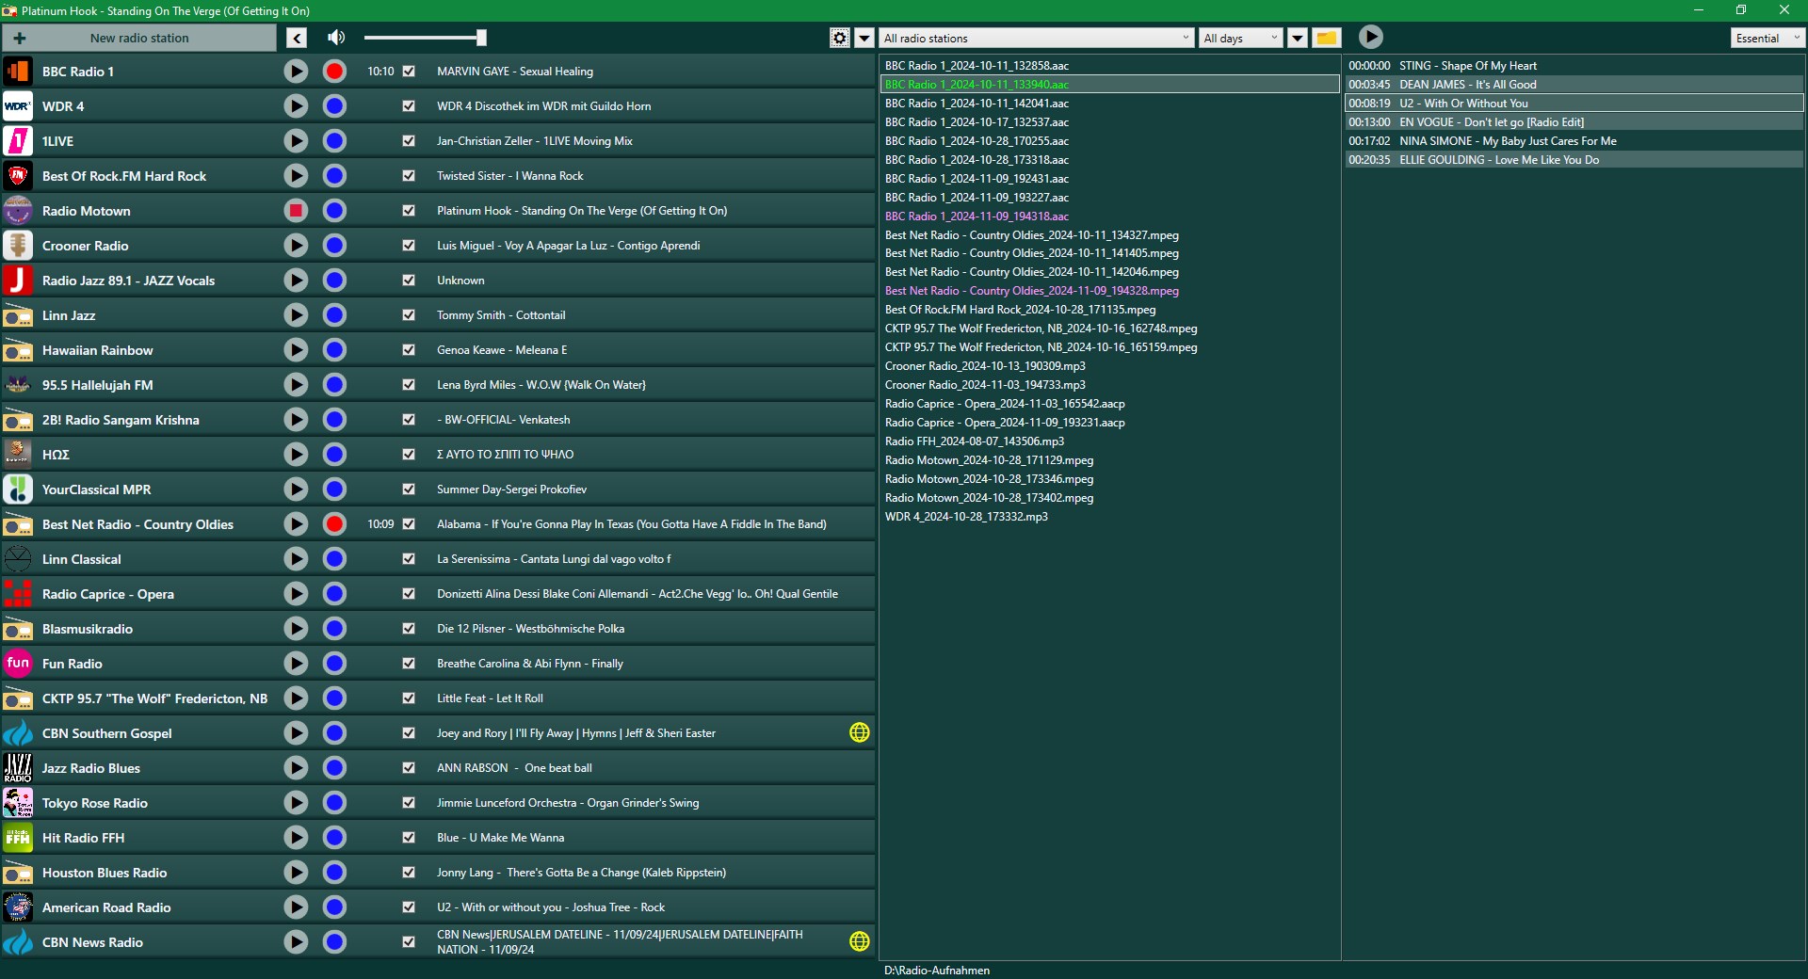Stop playback of Radio Motown
1808x979 pixels.
[296, 210]
